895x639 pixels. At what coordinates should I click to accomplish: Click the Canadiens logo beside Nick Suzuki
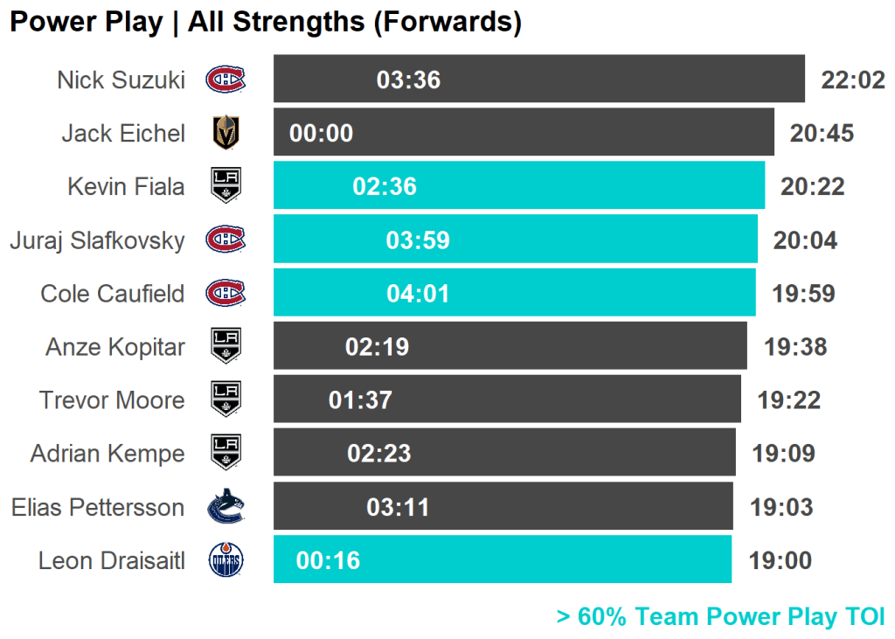click(x=225, y=80)
